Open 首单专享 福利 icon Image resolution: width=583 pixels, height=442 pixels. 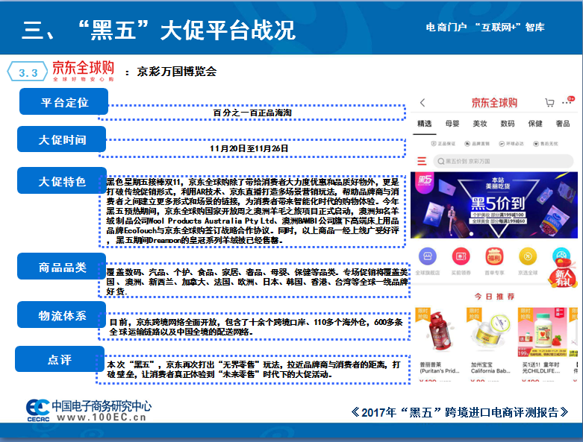click(x=494, y=256)
